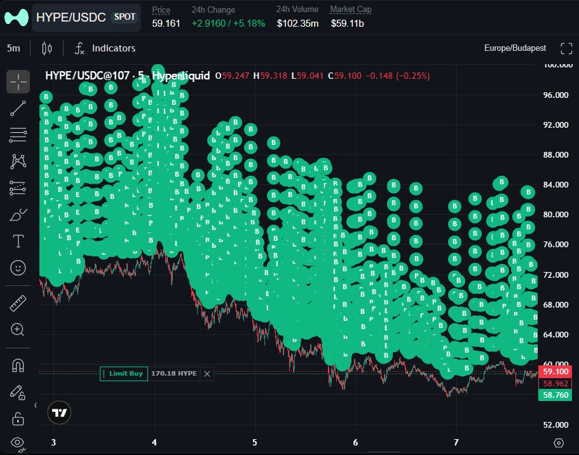The height and width of the screenshot is (455, 579).
Task: Select the ruler measure tool
Action: [18, 303]
